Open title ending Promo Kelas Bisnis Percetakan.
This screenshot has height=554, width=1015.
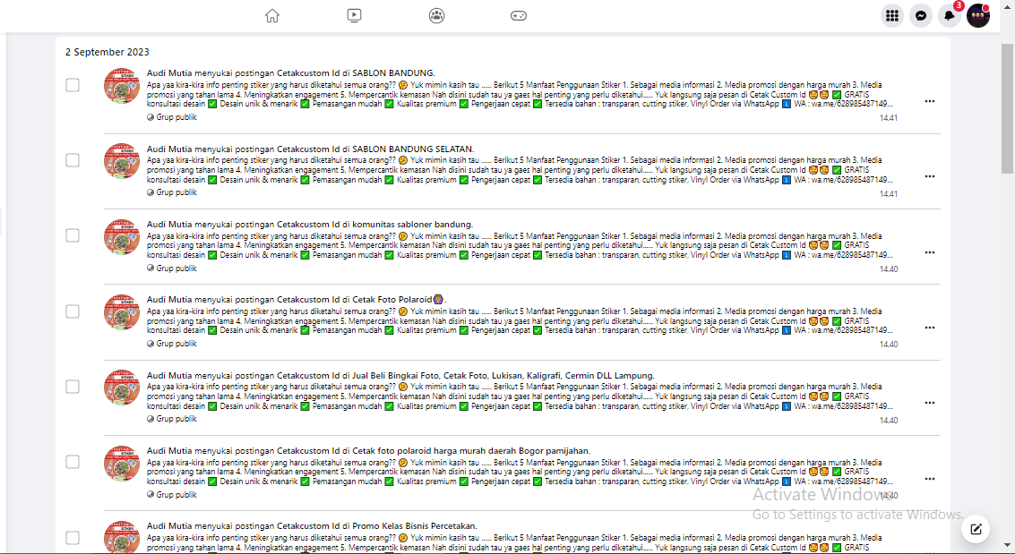(x=312, y=525)
